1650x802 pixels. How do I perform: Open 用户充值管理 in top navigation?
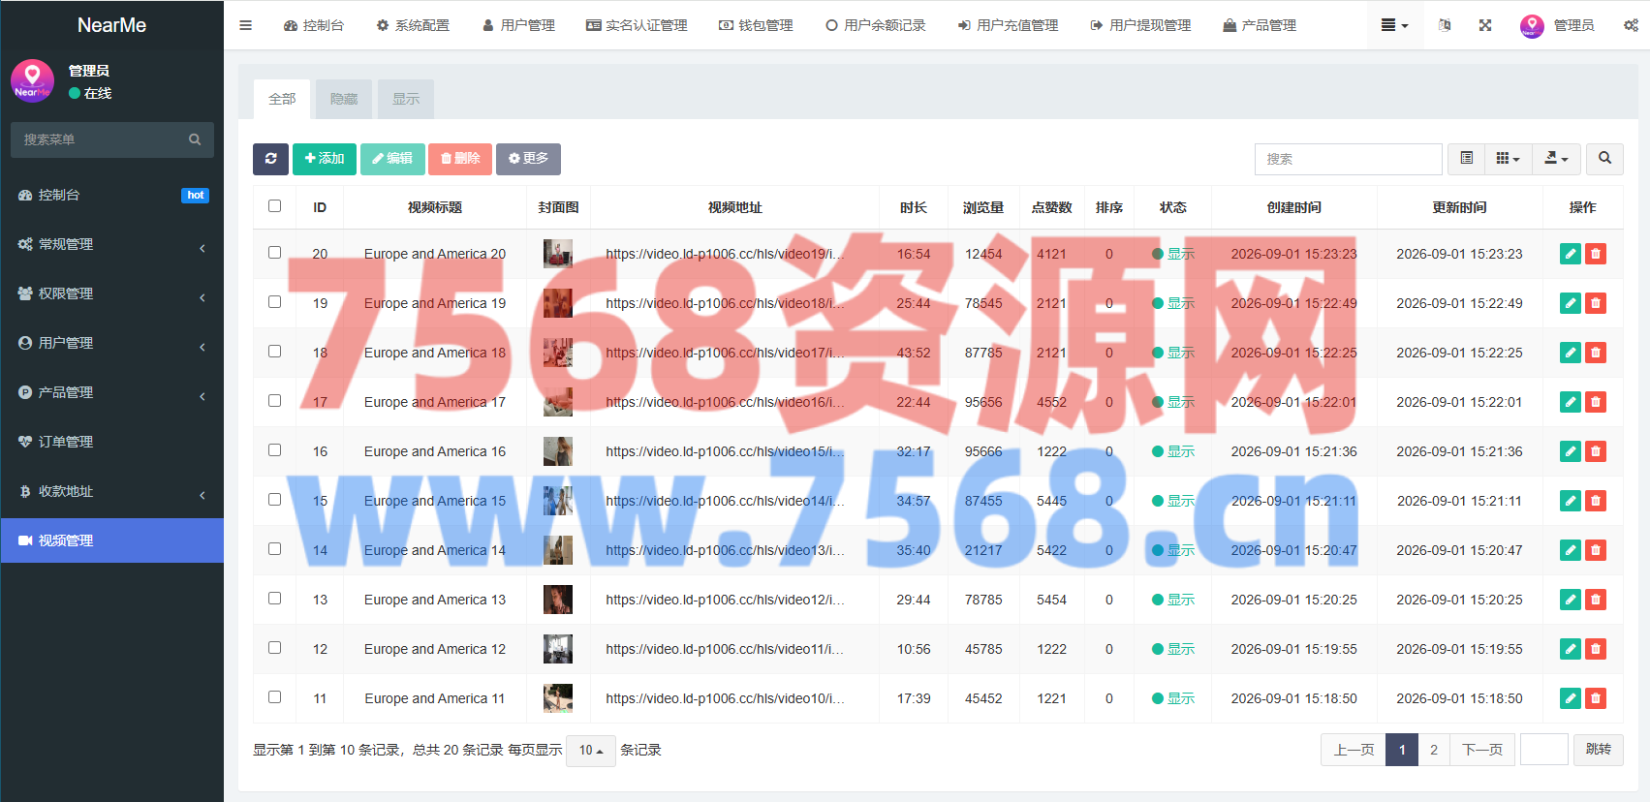click(x=1008, y=25)
